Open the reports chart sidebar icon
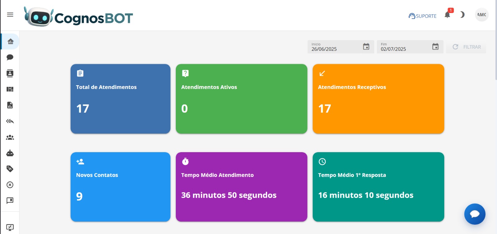Image resolution: width=497 pixels, height=234 pixels. click(10, 105)
